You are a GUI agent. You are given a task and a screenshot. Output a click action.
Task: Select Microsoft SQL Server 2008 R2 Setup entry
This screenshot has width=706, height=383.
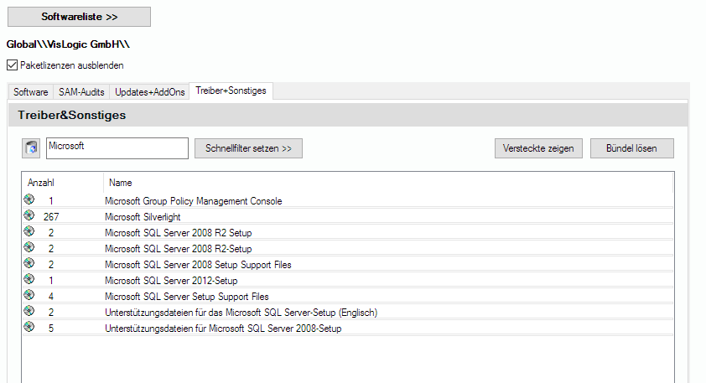coord(179,233)
